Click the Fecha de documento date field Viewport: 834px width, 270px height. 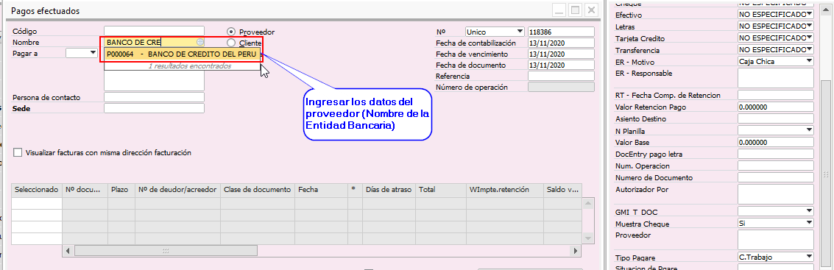[x=561, y=65]
